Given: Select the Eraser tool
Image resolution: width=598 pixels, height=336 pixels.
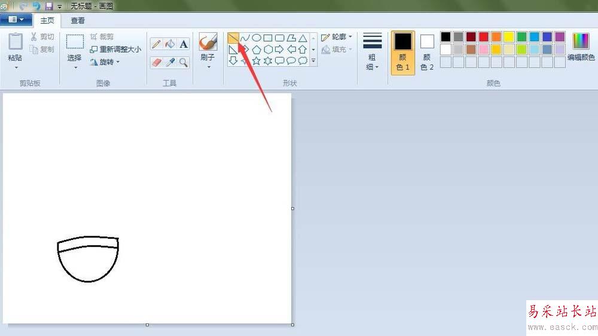Looking at the screenshot, I should point(156,63).
